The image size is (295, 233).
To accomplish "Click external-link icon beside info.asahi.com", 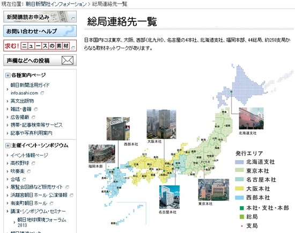I will (x=42, y=93).
